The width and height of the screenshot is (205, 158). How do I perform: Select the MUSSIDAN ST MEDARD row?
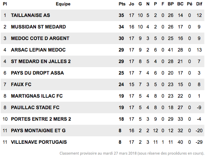tap(102, 27)
